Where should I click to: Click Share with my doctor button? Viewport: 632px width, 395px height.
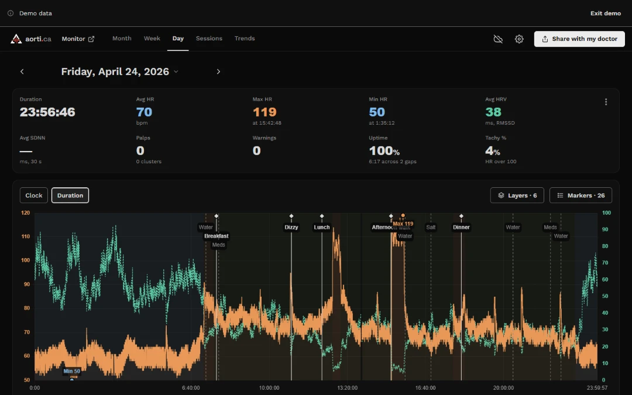point(579,39)
